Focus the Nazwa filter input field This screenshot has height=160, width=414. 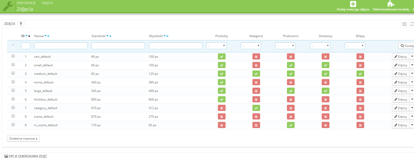click(61, 46)
